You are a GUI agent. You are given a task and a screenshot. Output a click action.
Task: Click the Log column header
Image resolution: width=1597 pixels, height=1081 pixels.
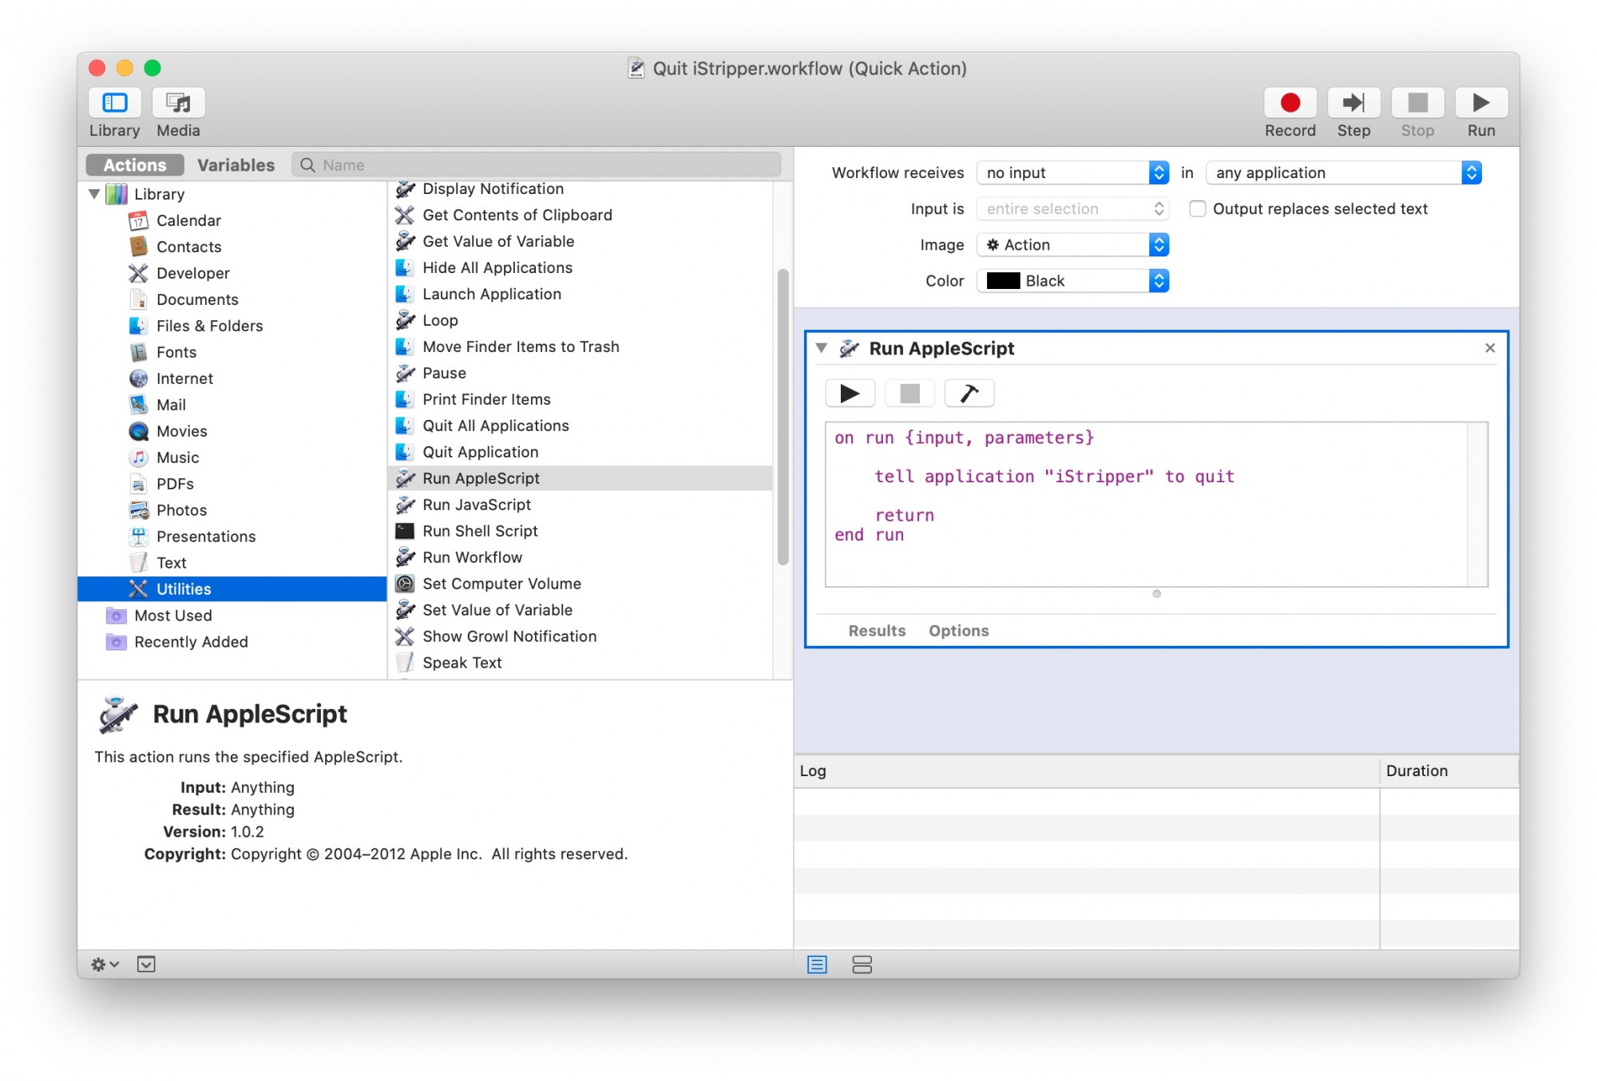coord(1087,770)
